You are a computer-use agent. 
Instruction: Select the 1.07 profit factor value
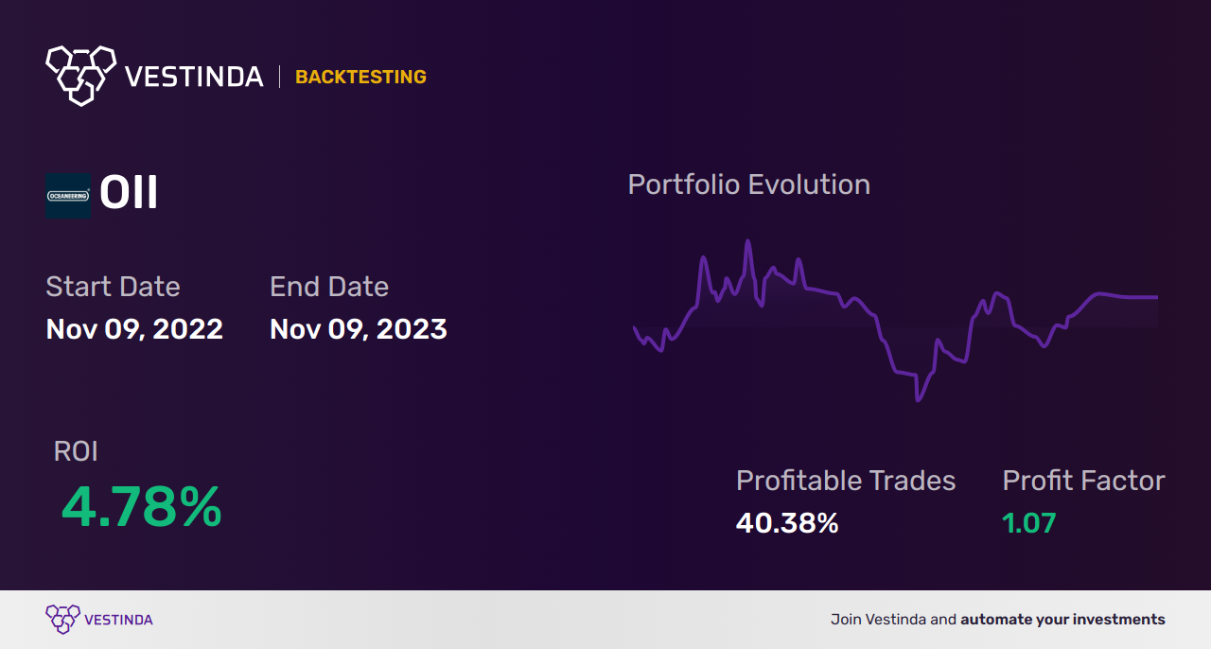coord(1029,523)
